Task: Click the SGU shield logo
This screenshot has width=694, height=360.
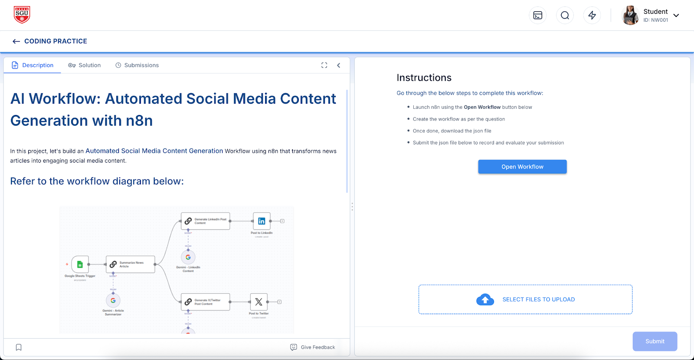Action: (22, 15)
